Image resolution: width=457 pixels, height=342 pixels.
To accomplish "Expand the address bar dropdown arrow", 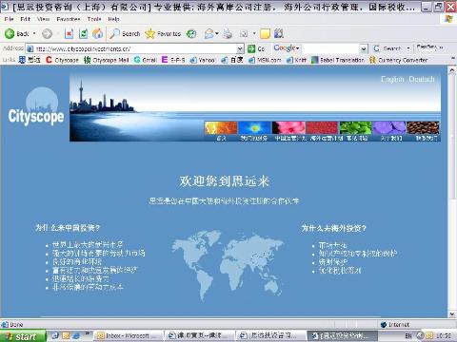I will [x=240, y=48].
